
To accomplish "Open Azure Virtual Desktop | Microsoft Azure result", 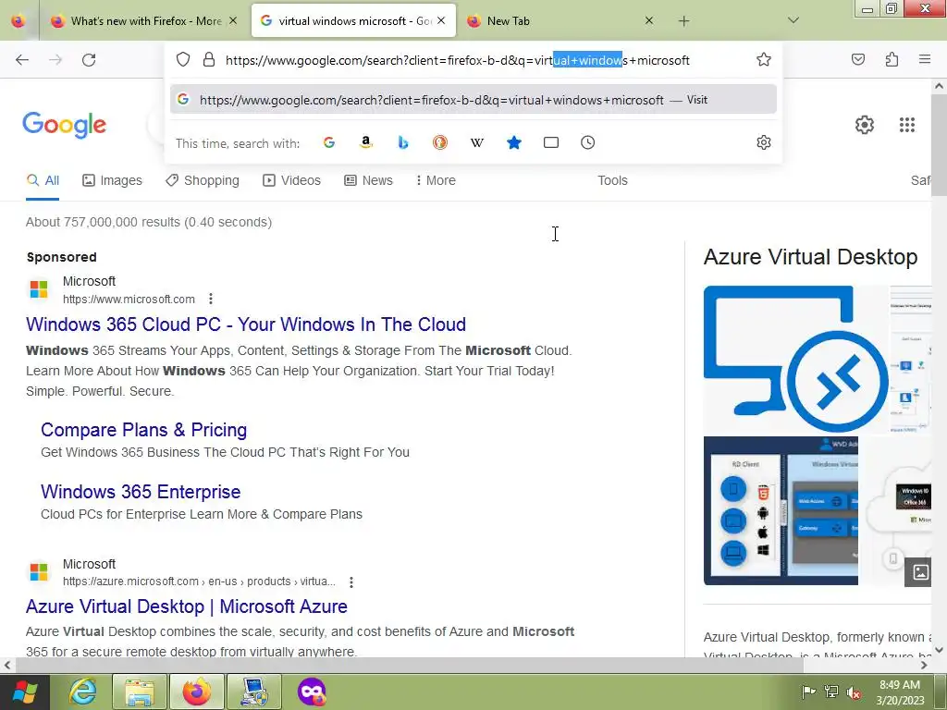I will click(x=187, y=606).
